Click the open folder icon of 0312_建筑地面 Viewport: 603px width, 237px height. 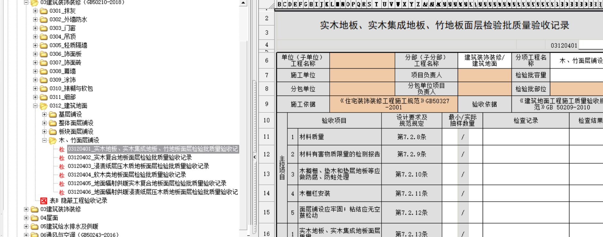[x=44, y=106]
